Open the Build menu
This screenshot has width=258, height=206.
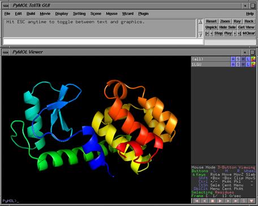pos(31,14)
